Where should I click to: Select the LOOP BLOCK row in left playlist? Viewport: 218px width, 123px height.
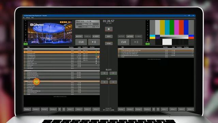tap(62, 68)
